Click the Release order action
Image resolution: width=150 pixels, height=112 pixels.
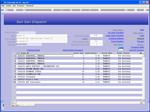(141, 38)
